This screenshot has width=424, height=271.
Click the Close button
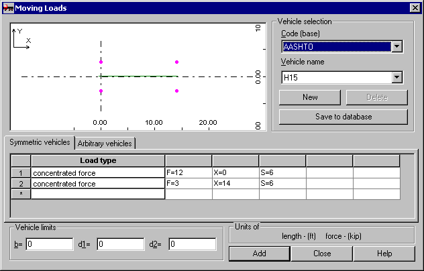(x=322, y=254)
